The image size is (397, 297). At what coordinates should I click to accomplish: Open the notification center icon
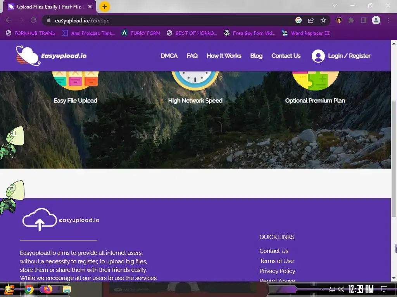pyautogui.click(x=384, y=289)
